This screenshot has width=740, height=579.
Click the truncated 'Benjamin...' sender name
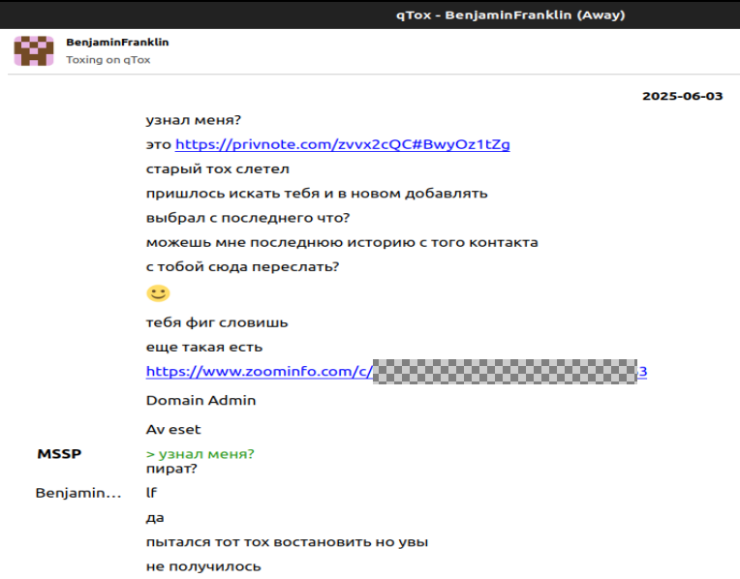coord(78,493)
